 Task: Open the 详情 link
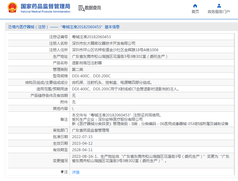coord(76,172)
